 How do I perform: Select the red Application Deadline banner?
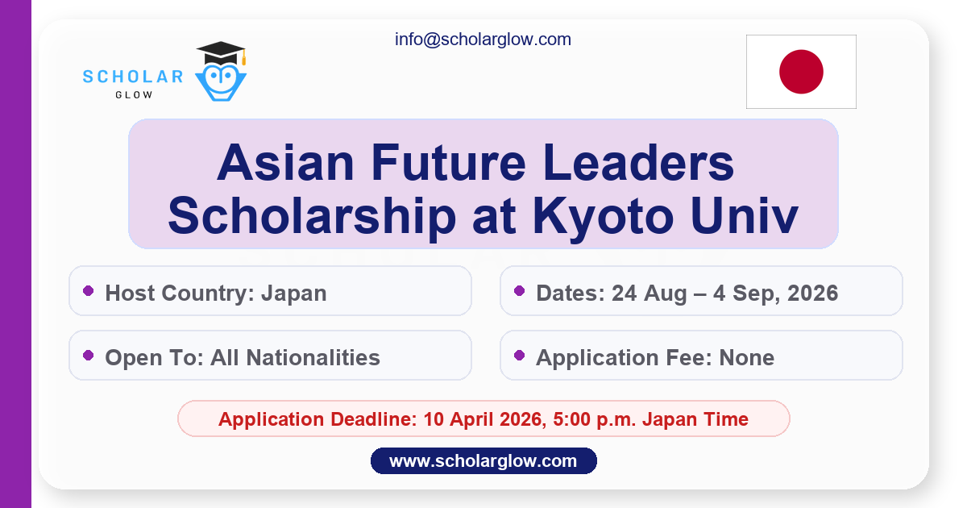tap(483, 419)
